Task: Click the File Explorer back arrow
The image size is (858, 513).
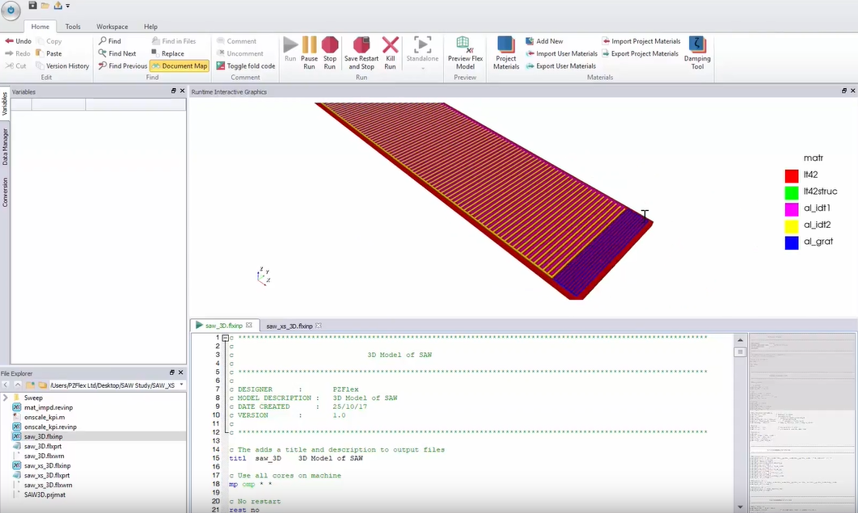Action: click(x=6, y=385)
